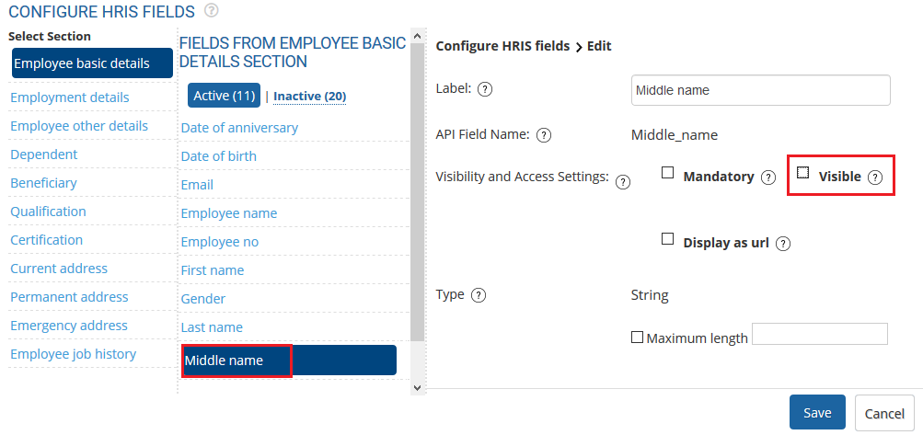Toggle the Visible checkbox
The height and width of the screenshot is (435, 923).
(803, 173)
